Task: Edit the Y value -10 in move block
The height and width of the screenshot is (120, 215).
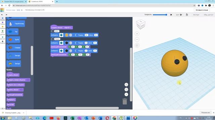Action: coord(80,55)
